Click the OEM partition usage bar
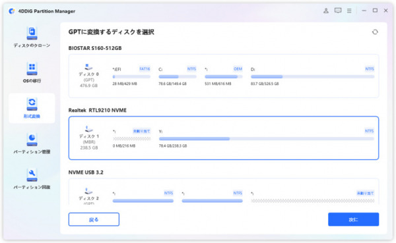396x243 pixels. click(x=224, y=76)
